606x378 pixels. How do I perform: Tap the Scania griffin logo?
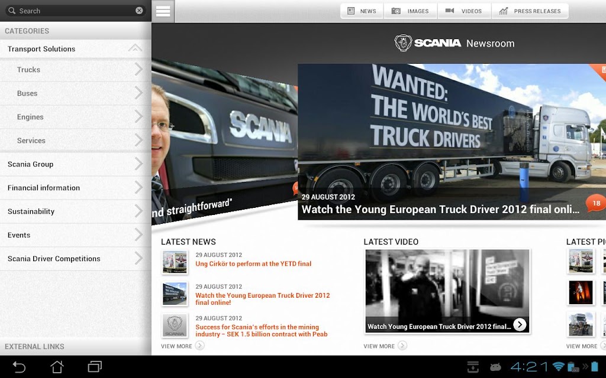[403, 43]
